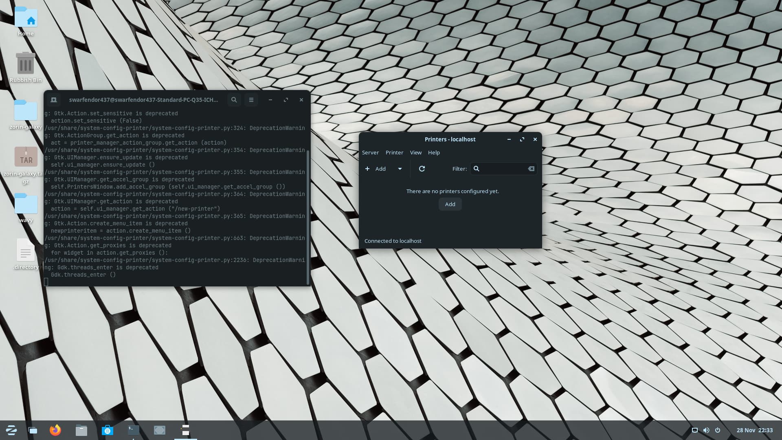The image size is (782, 440).
Task: Open the Zorin start menu
Action: coord(11,430)
